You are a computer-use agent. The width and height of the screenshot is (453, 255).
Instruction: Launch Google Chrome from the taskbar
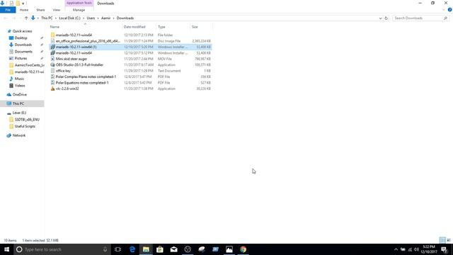tap(243, 249)
